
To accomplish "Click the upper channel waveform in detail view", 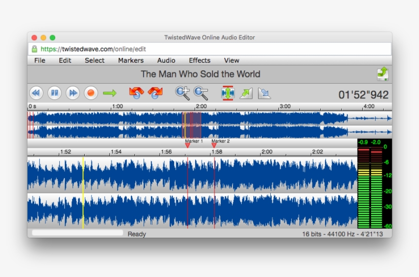I will pos(193,174).
